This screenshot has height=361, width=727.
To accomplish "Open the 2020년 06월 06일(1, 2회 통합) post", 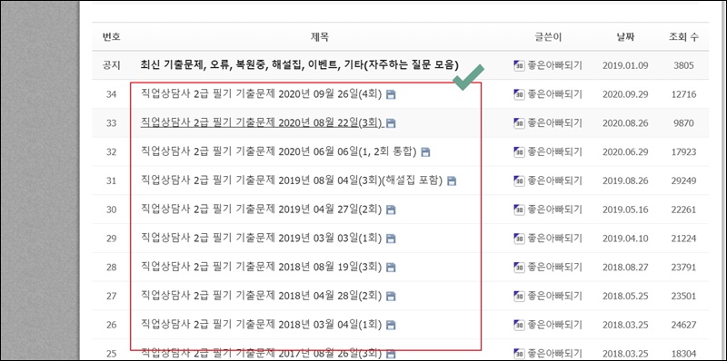I will tap(279, 151).
